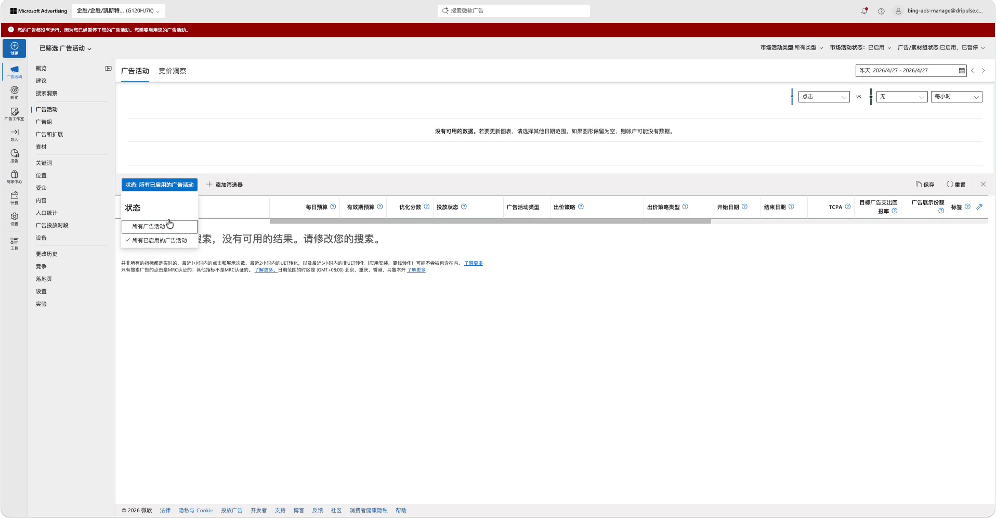The height and width of the screenshot is (518, 996).
Task: Open the 市场活动类型 filter dropdown
Action: click(792, 47)
